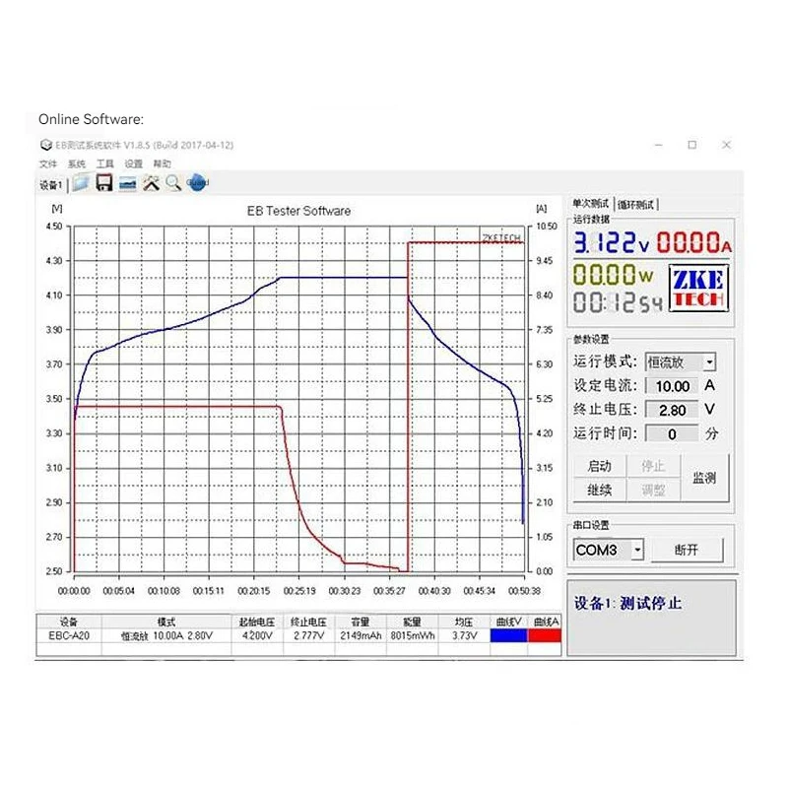Select the 设备1 toolbar tab
The height and width of the screenshot is (788, 788).
click(51, 185)
